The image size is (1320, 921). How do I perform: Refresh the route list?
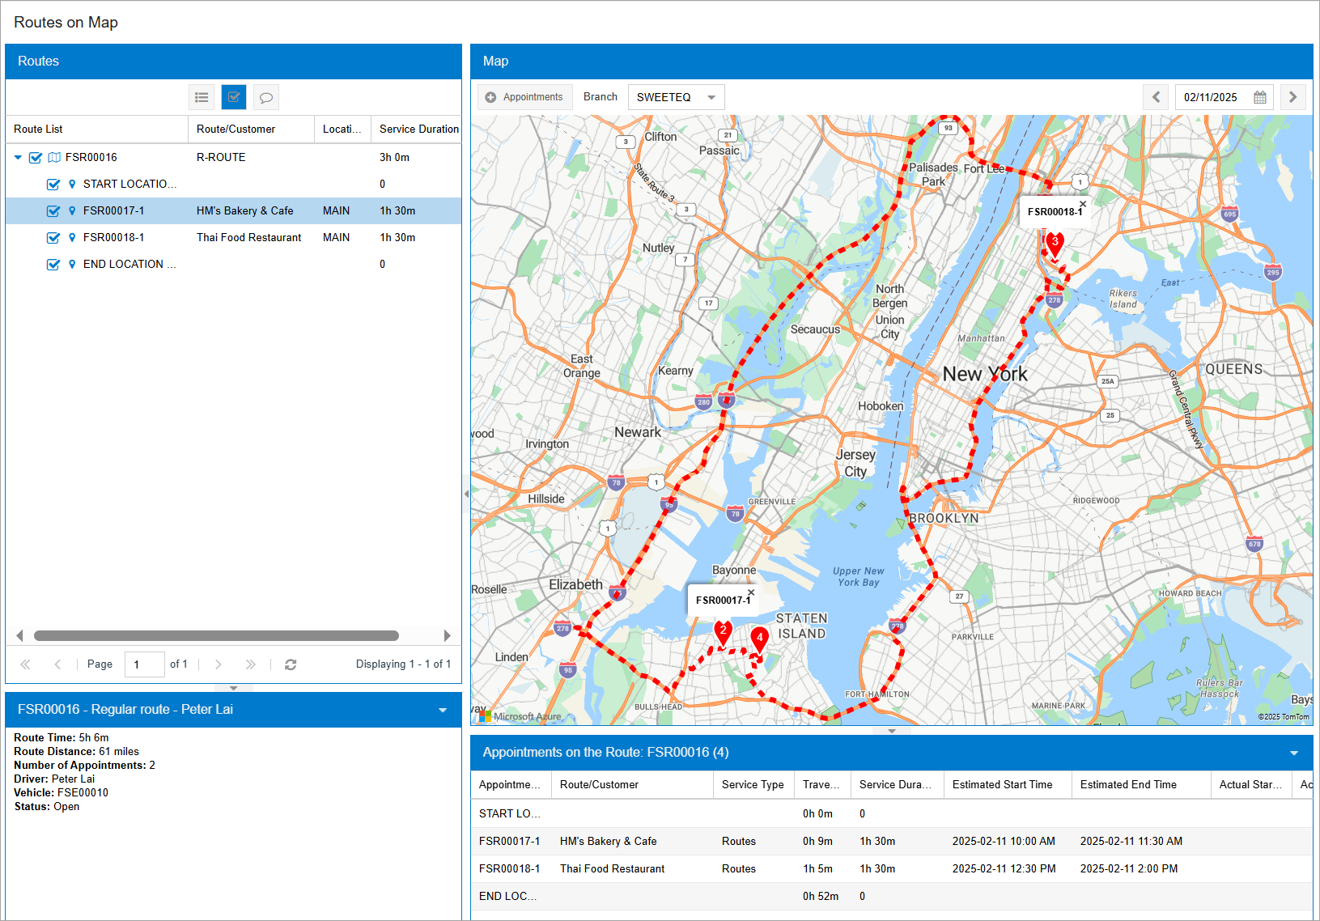291,664
